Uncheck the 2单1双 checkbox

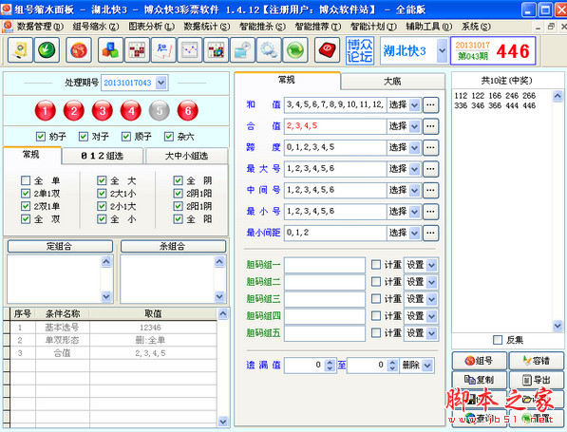pyautogui.click(x=26, y=193)
